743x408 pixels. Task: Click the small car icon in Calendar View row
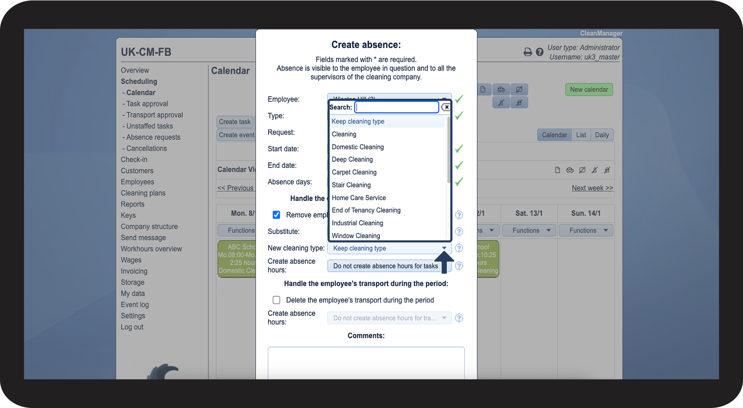coord(570,170)
